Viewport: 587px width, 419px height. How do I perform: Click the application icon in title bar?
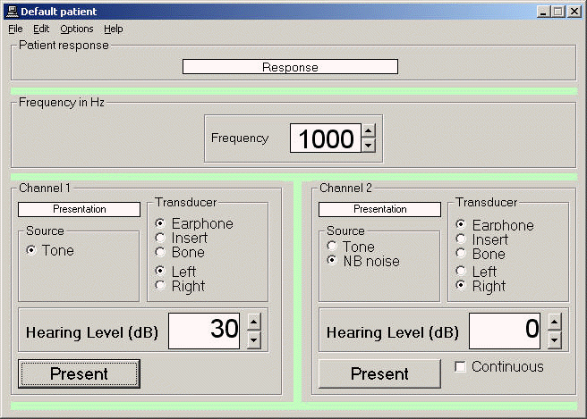[12, 11]
